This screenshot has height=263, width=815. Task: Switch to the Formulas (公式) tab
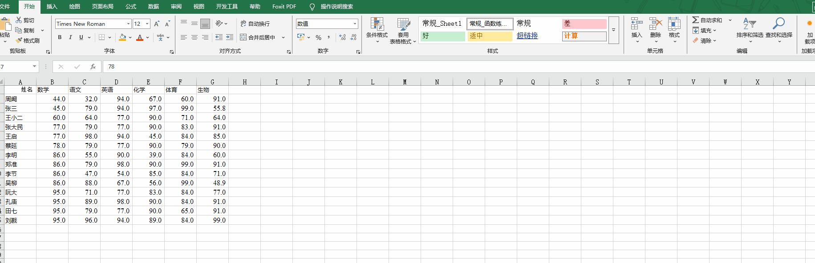tap(131, 7)
